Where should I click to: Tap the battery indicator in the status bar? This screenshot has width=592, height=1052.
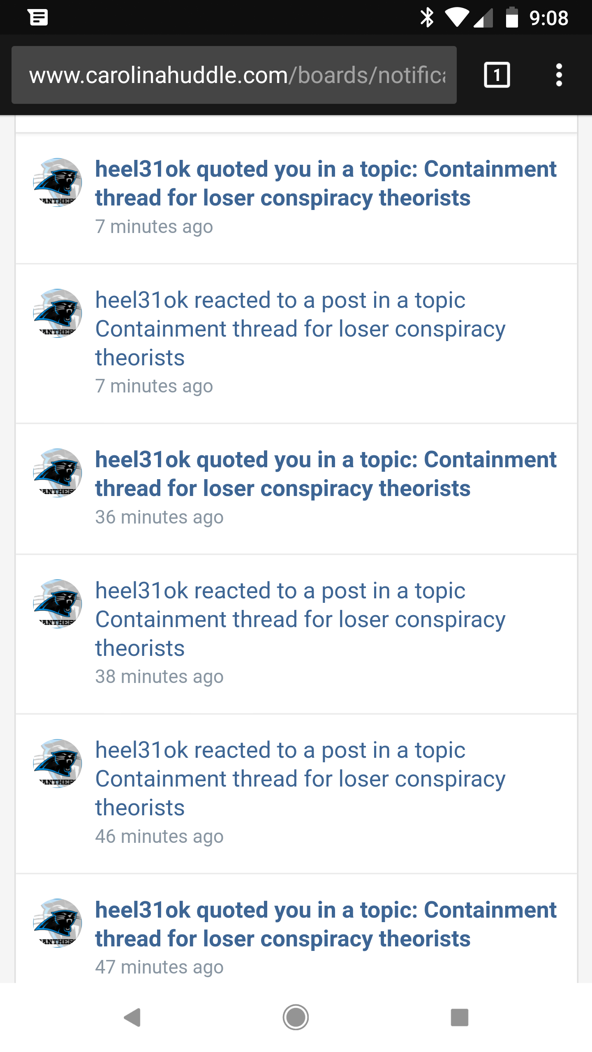point(512,18)
